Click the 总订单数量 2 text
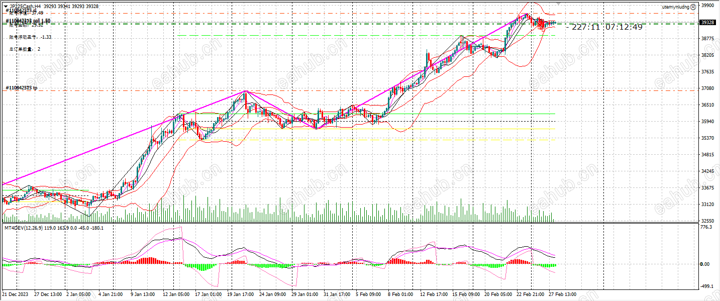720x301 pixels. tap(25, 49)
